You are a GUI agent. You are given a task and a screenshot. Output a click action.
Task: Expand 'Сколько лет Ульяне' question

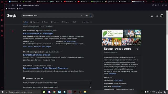57,83
